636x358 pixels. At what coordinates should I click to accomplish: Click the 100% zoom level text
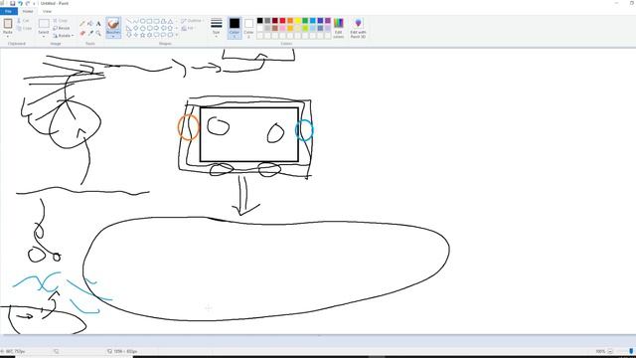click(600, 351)
